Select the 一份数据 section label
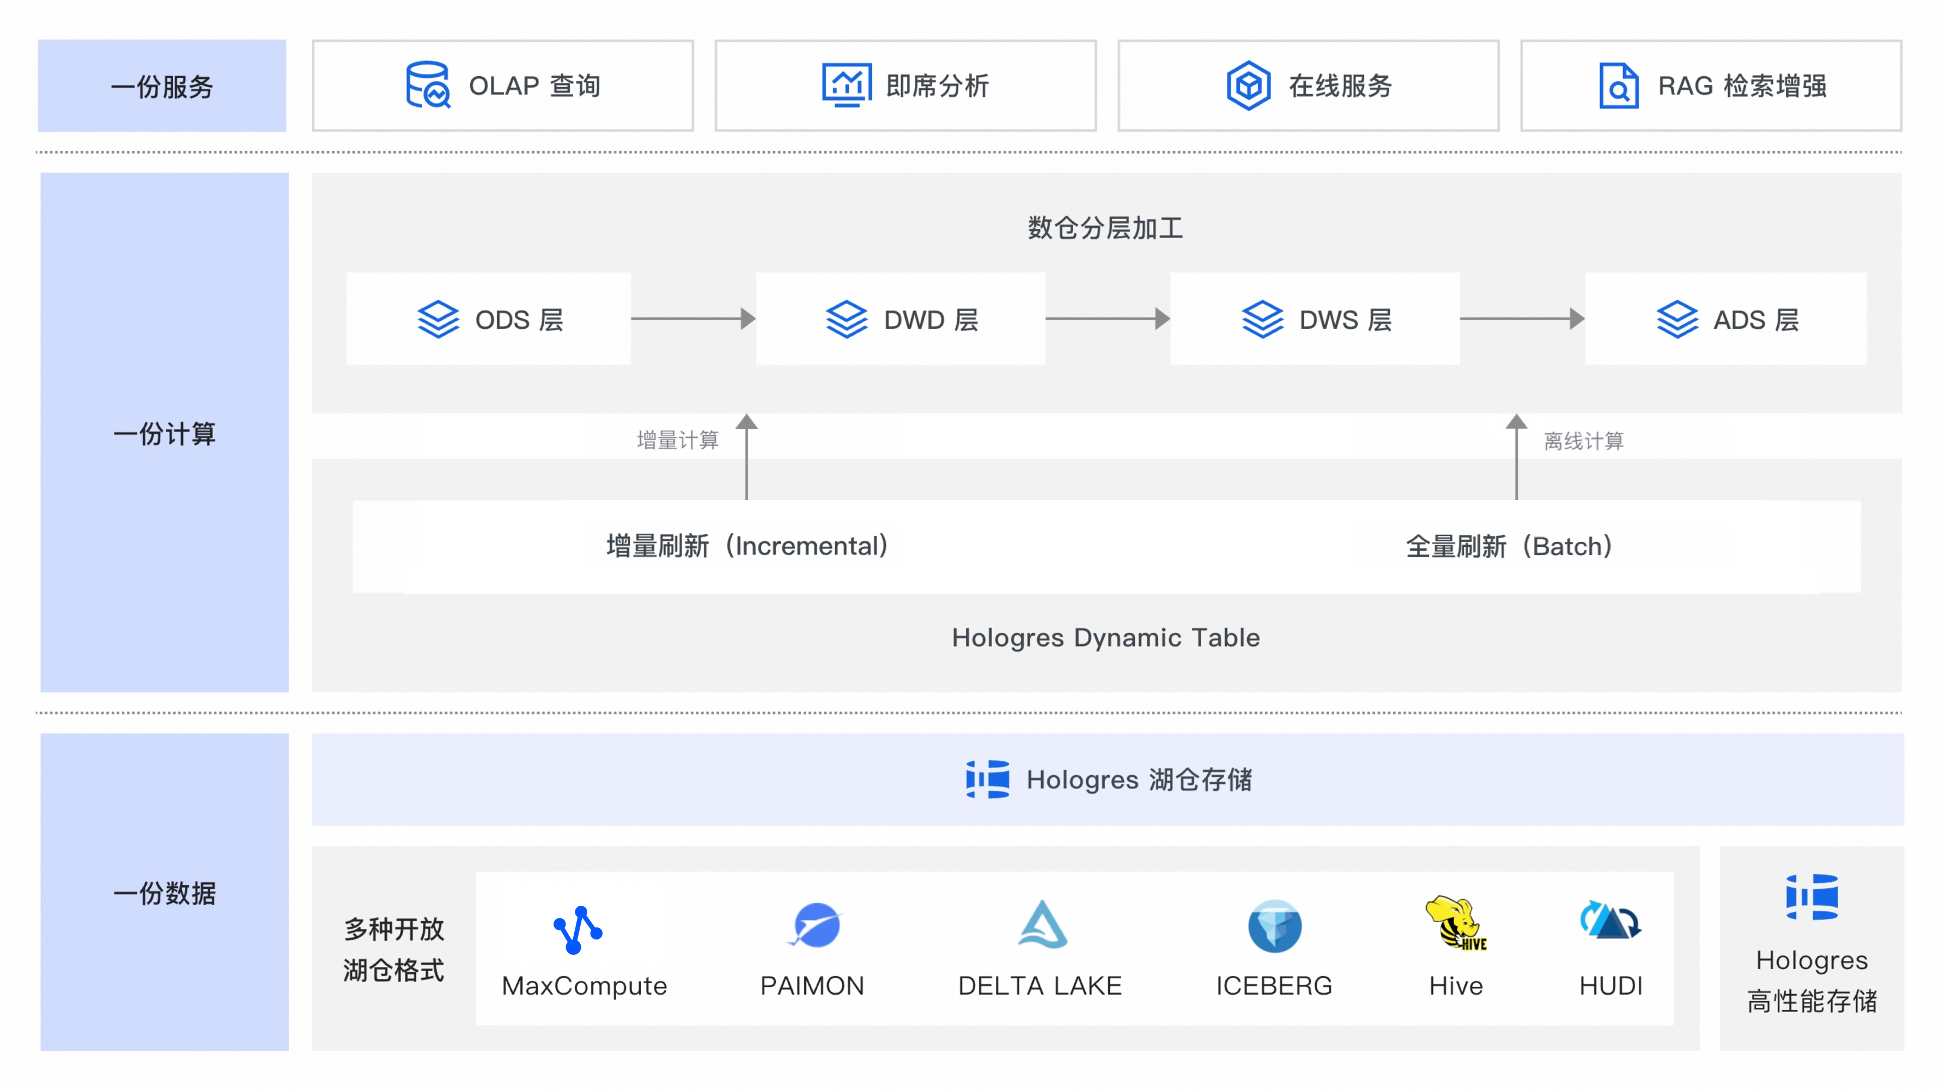 [165, 893]
